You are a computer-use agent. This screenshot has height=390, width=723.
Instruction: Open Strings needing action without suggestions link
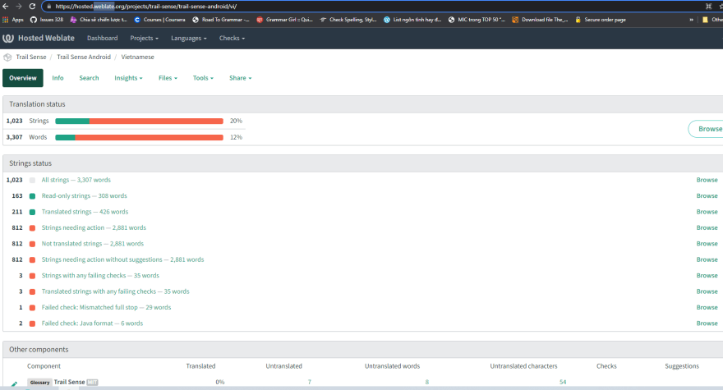[122, 260]
